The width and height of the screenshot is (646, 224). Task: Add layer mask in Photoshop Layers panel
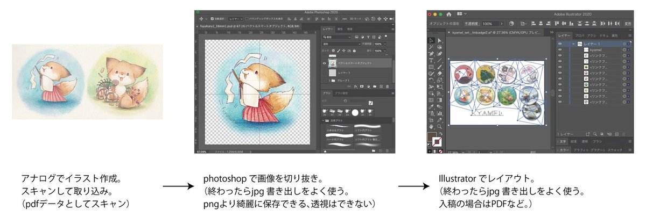362,86
